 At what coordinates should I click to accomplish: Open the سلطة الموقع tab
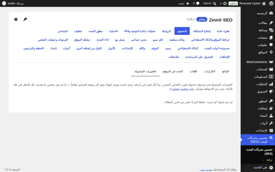tap(82, 40)
